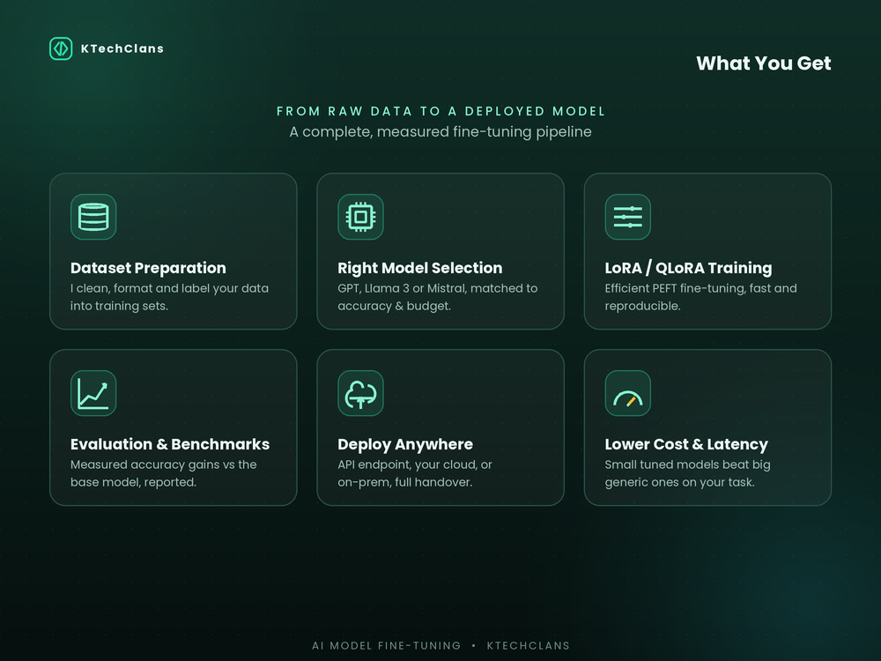This screenshot has width=881, height=661.
Task: Click the sliders icon for LoRA / QLoRA Training
Action: [x=628, y=217]
